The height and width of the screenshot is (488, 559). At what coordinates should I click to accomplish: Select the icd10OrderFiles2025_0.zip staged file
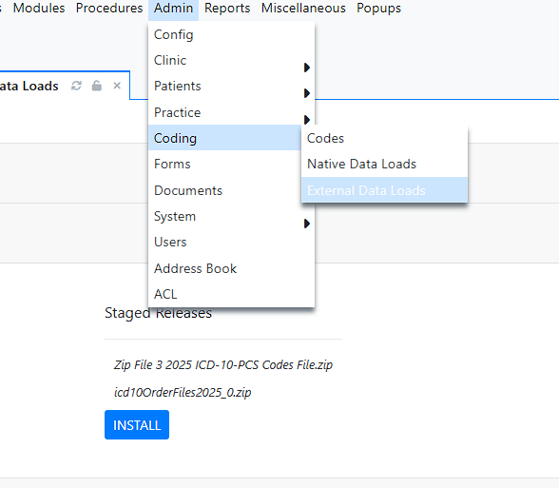183,392
